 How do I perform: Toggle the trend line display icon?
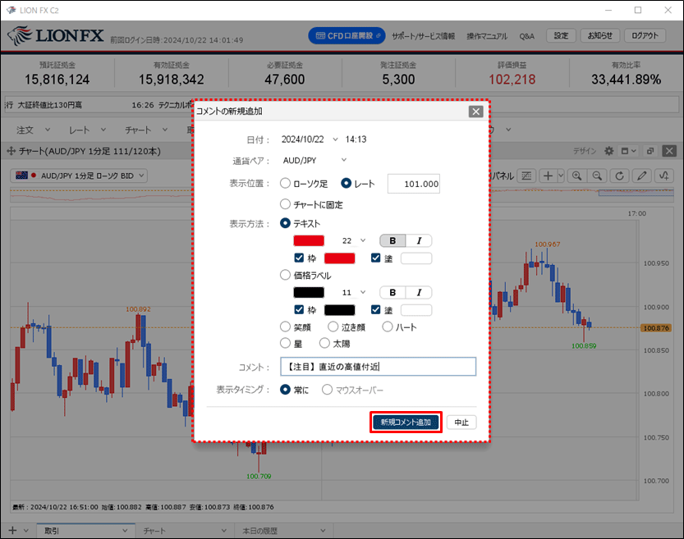[526, 176]
